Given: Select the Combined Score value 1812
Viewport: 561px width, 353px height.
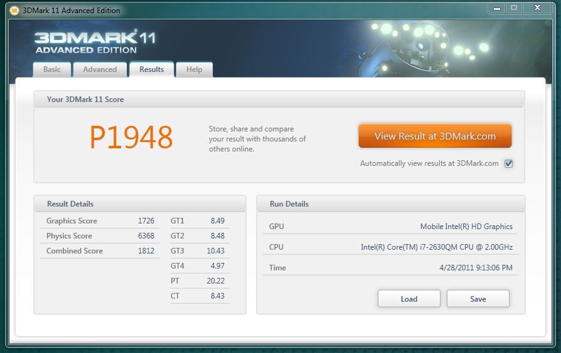Looking at the screenshot, I should coord(146,251).
